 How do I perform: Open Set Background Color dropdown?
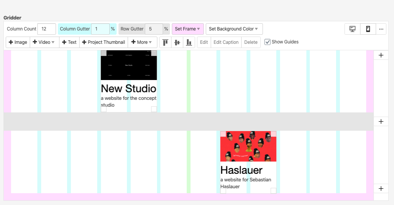[234, 29]
